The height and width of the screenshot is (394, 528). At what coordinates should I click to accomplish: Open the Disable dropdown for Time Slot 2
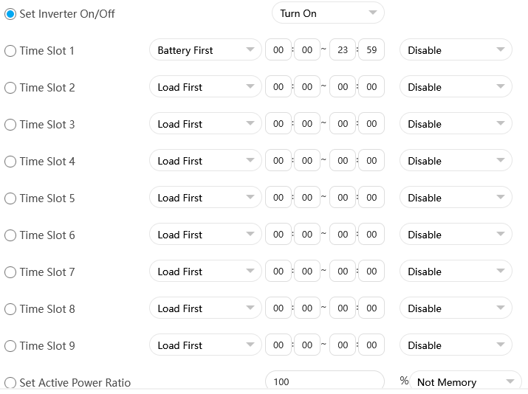[x=456, y=87]
